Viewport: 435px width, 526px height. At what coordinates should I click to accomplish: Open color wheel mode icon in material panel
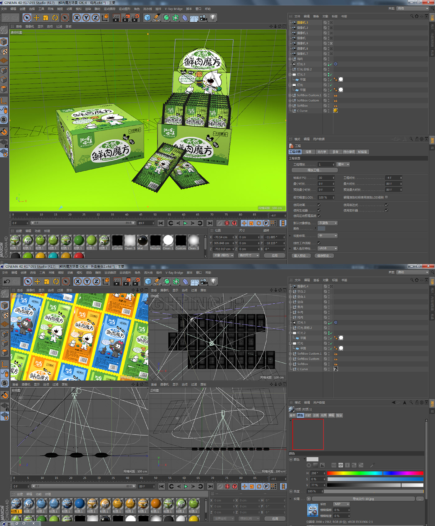click(309, 465)
